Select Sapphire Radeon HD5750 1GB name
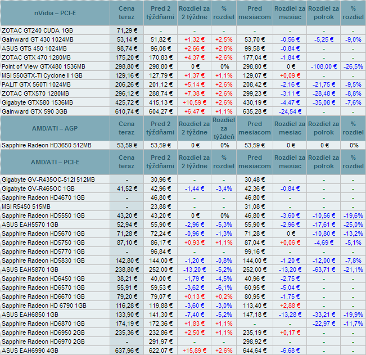The height and width of the screenshot is (355, 366). (43, 242)
